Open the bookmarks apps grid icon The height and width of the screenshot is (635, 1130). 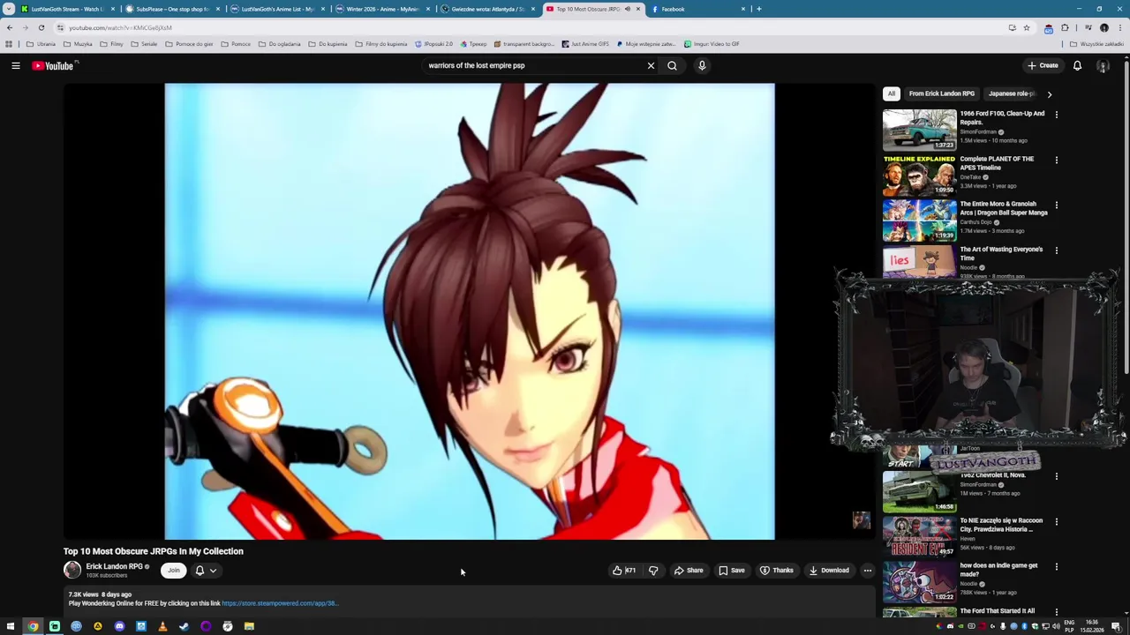pyautogui.click(x=9, y=44)
